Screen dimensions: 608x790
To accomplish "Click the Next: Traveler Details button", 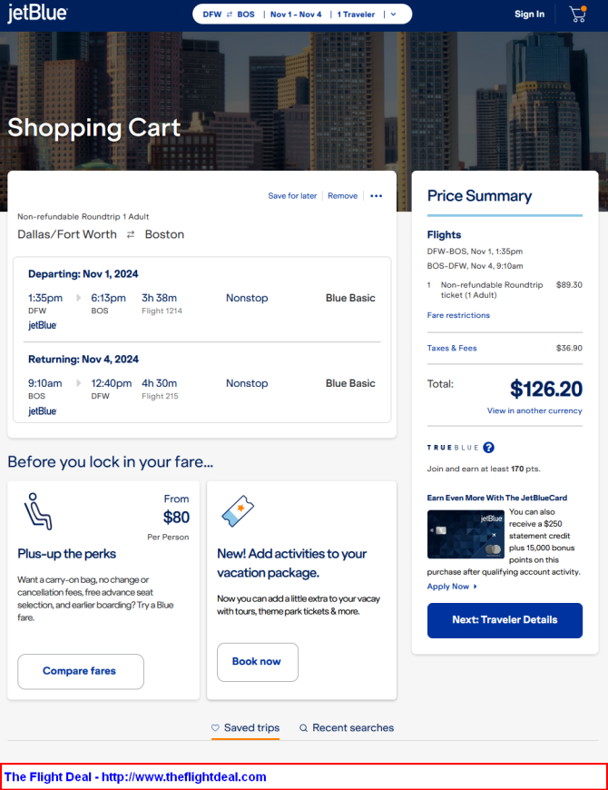I will [505, 620].
